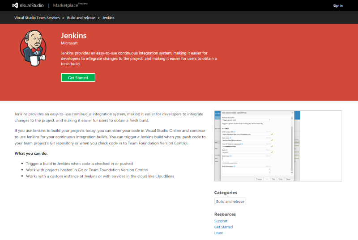Click the Visual Studio wordmark text
Screen dimensions: 358x240
pos(31,5)
